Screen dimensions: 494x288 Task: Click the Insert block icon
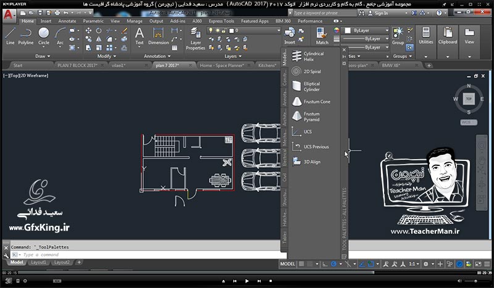click(x=290, y=36)
